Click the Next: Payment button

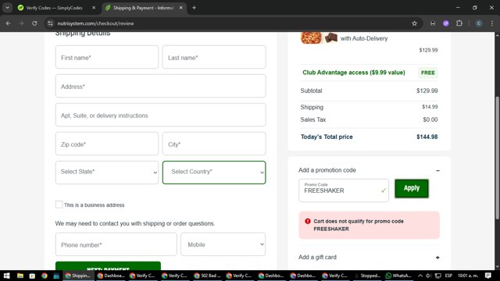point(108,266)
